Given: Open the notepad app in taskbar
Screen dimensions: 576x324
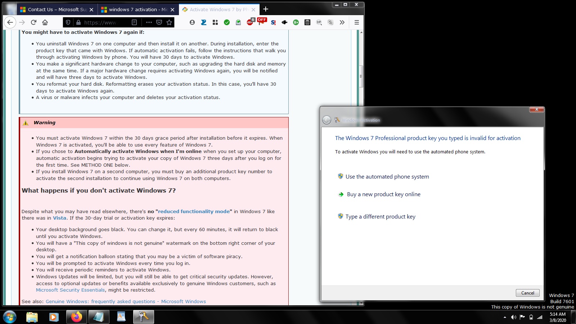Looking at the screenshot, I should coord(99,317).
